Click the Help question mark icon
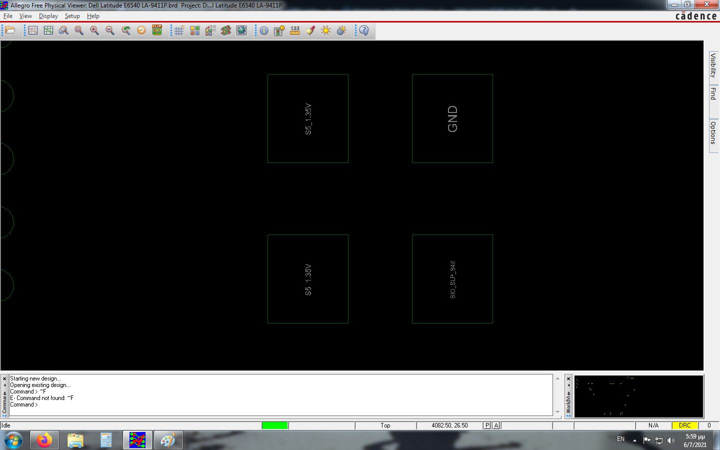The width and height of the screenshot is (720, 450). pos(364,30)
